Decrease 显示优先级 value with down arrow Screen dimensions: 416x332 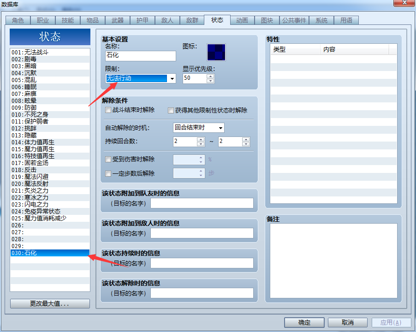point(210,81)
